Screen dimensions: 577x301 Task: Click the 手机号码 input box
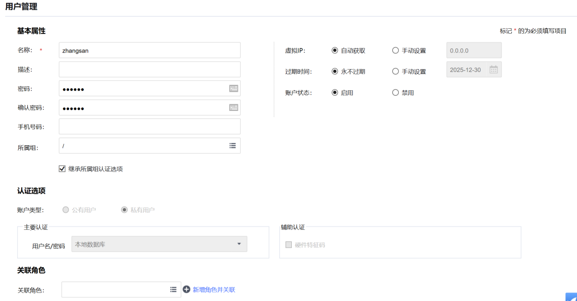pyautogui.click(x=149, y=127)
